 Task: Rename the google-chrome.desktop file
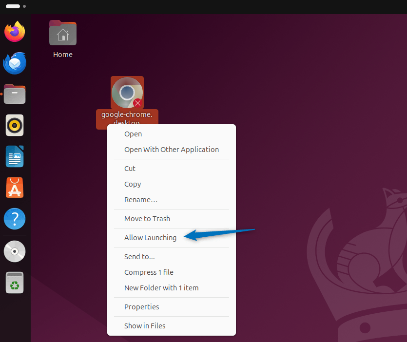point(141,199)
